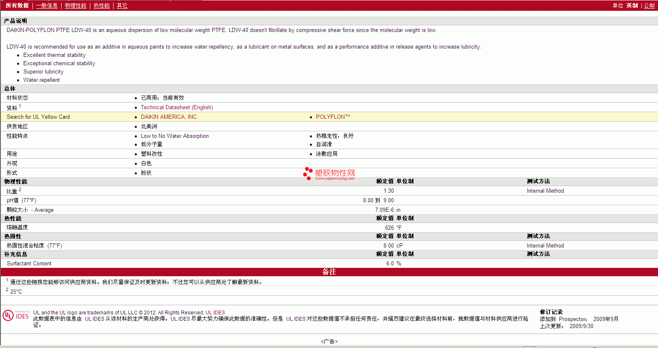Image resolution: width=658 pixels, height=348 pixels.
Task: Click the 2009年9月 added-to-Prospector date
Action: pyautogui.click(x=606, y=319)
